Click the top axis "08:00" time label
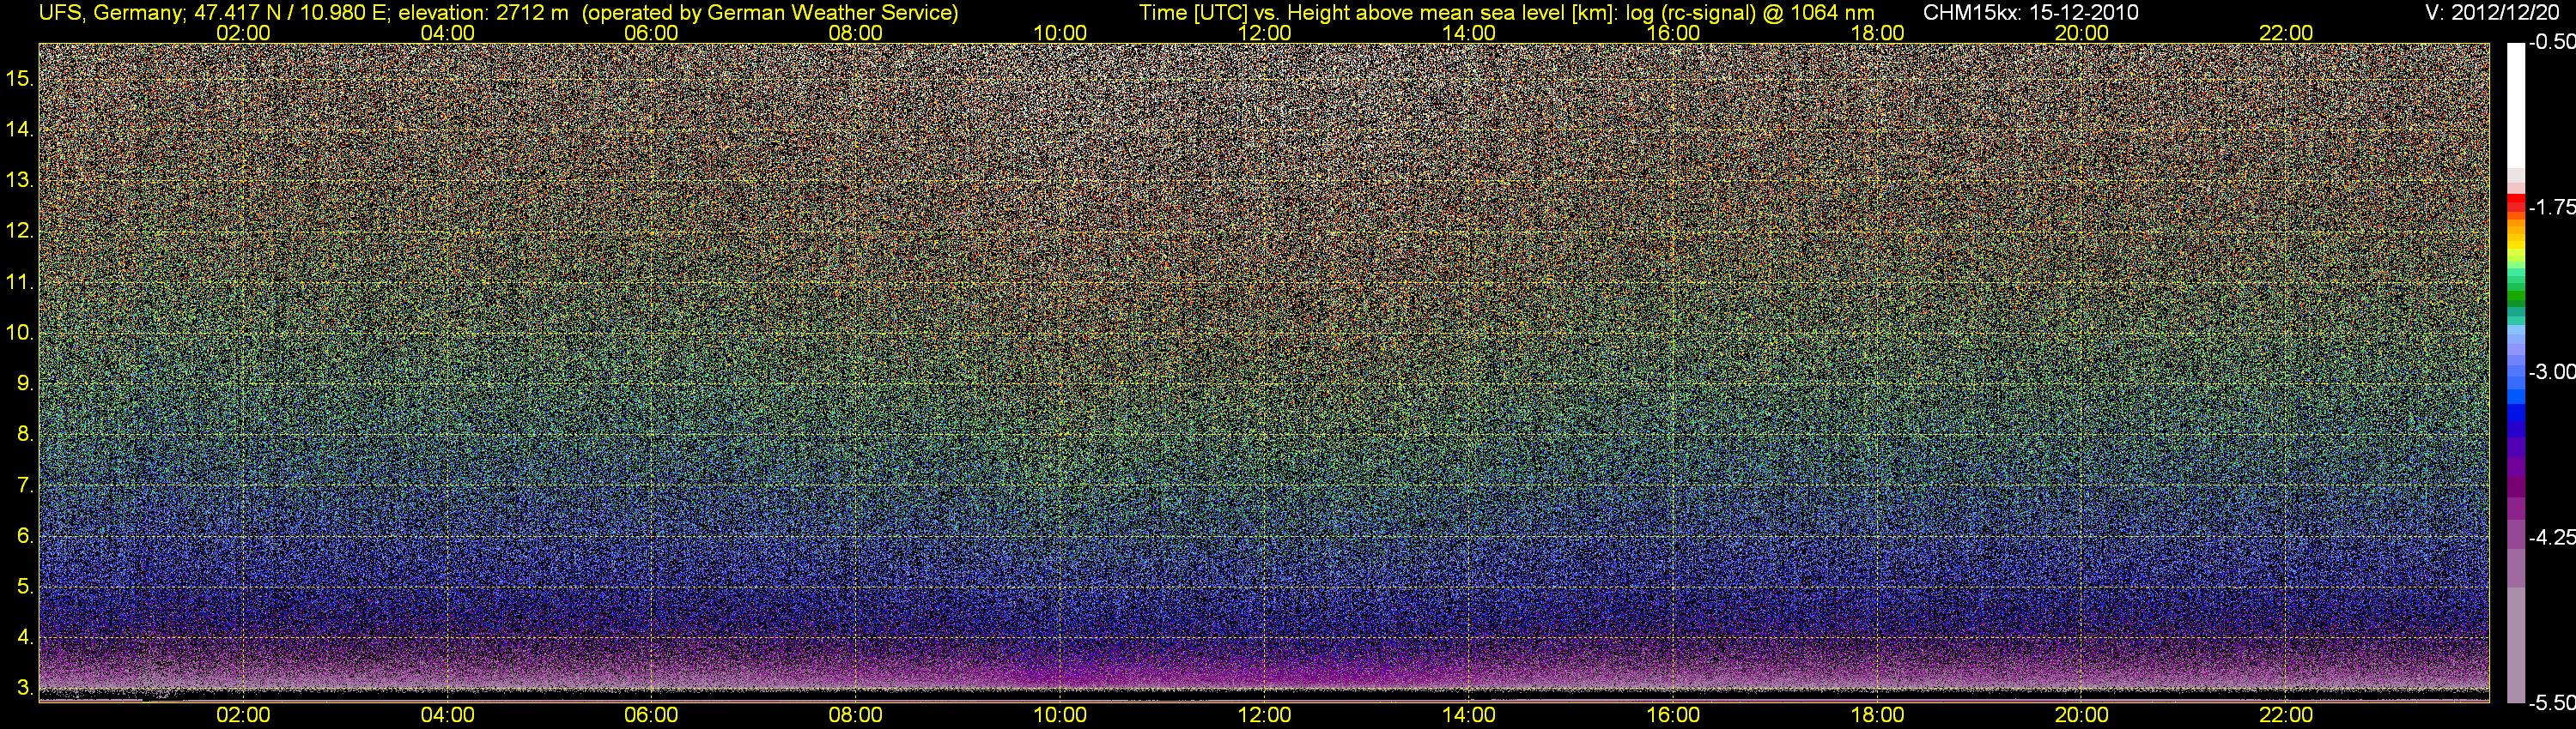This screenshot has width=2576, height=729. point(856,33)
